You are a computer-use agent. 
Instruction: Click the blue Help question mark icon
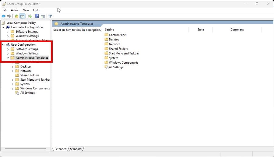(x=37, y=16)
